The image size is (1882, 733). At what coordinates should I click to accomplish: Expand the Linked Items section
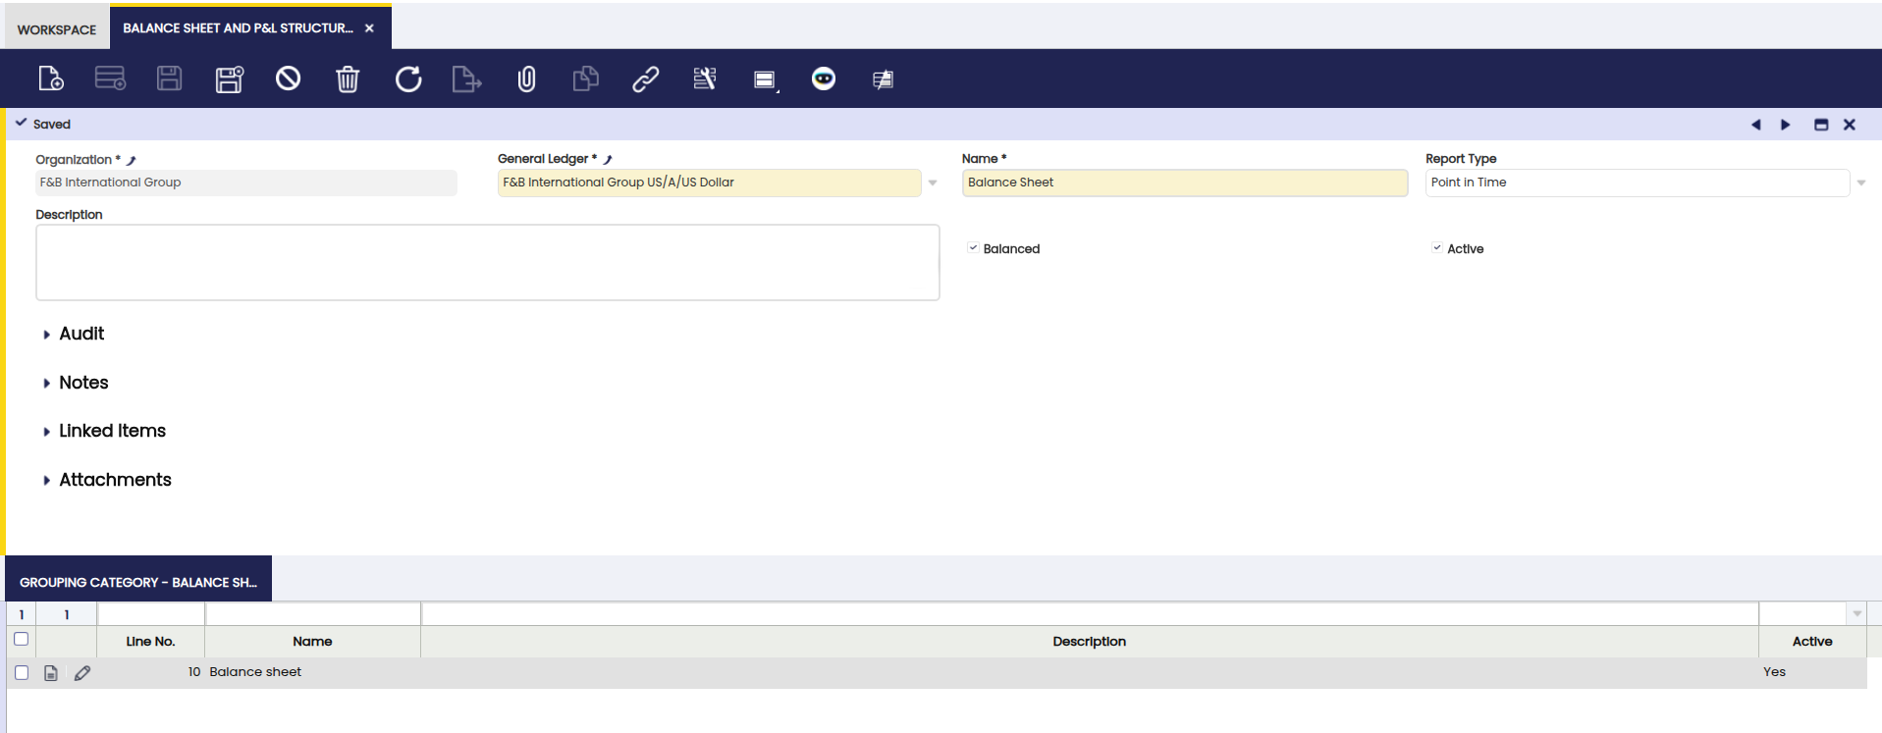tap(111, 431)
